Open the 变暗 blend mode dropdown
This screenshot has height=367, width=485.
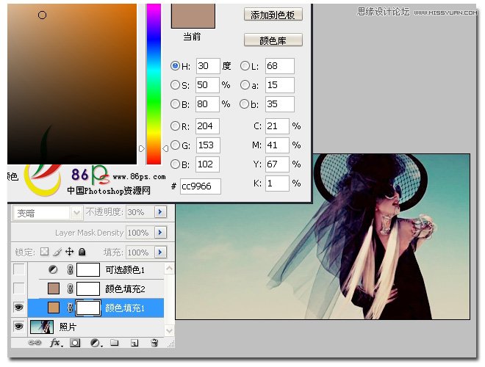pyautogui.click(x=48, y=213)
